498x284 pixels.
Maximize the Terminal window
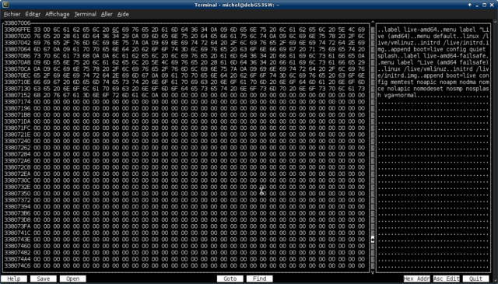click(x=484, y=5)
